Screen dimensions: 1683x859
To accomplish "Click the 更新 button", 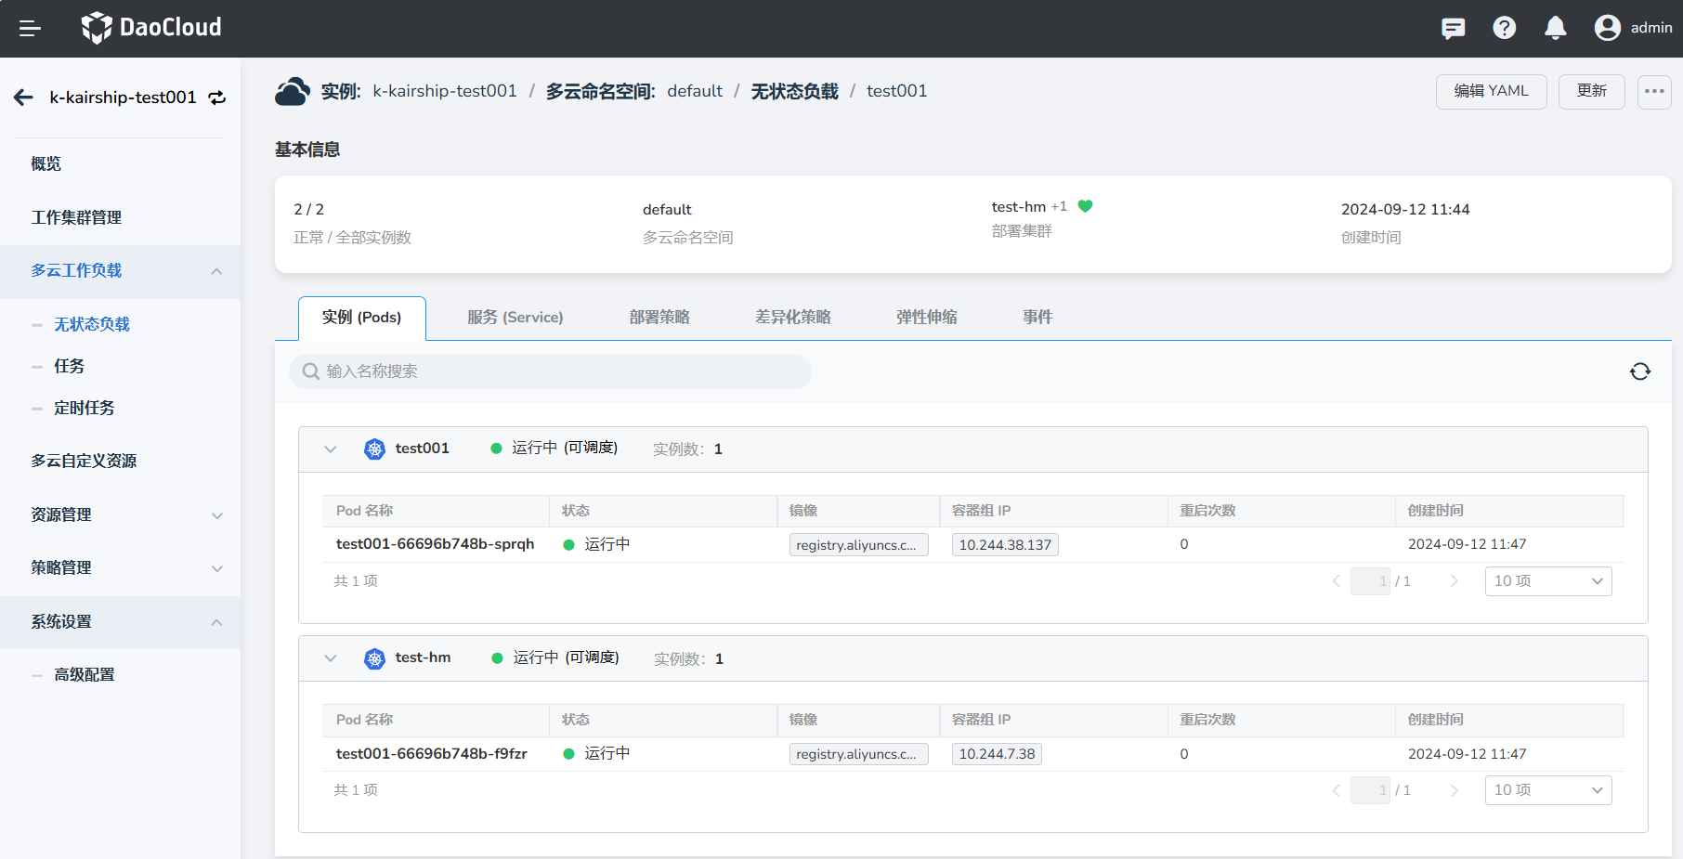I will pyautogui.click(x=1590, y=92).
